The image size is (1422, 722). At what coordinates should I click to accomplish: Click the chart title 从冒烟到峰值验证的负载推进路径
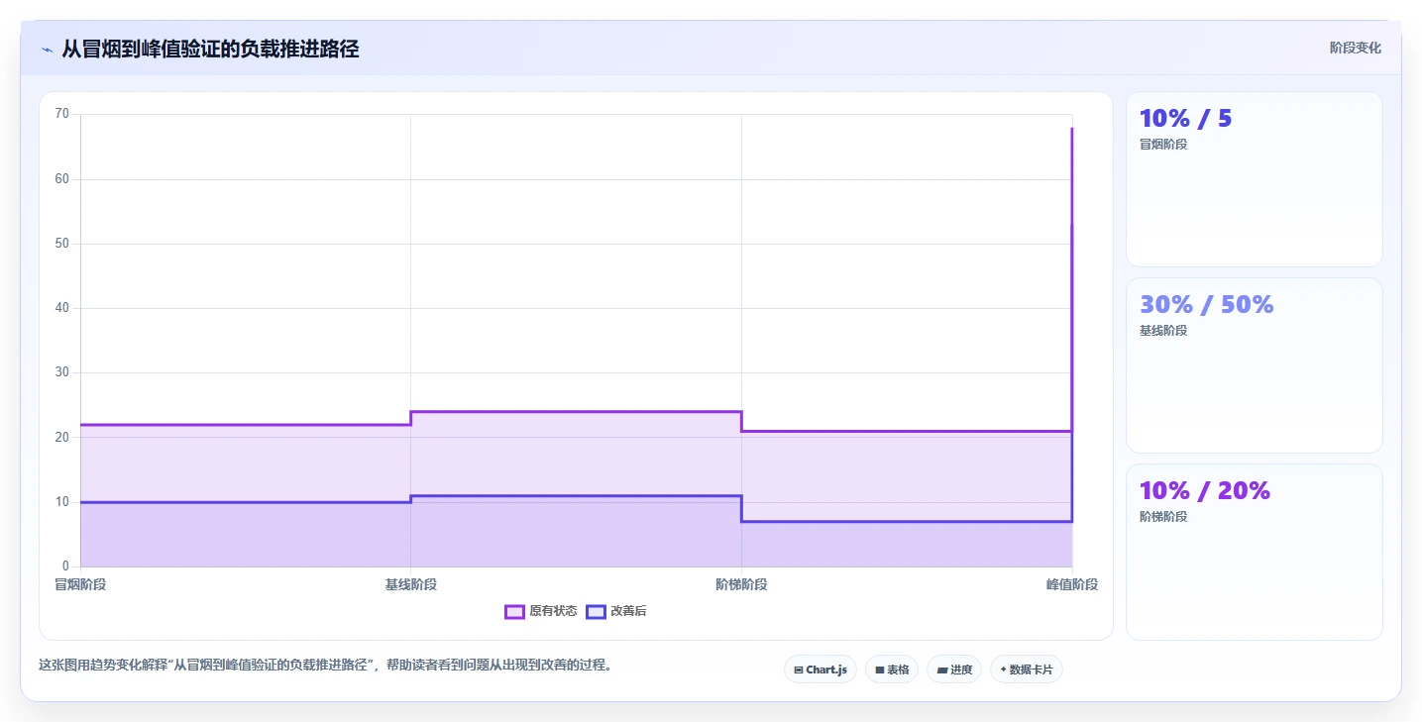point(210,50)
